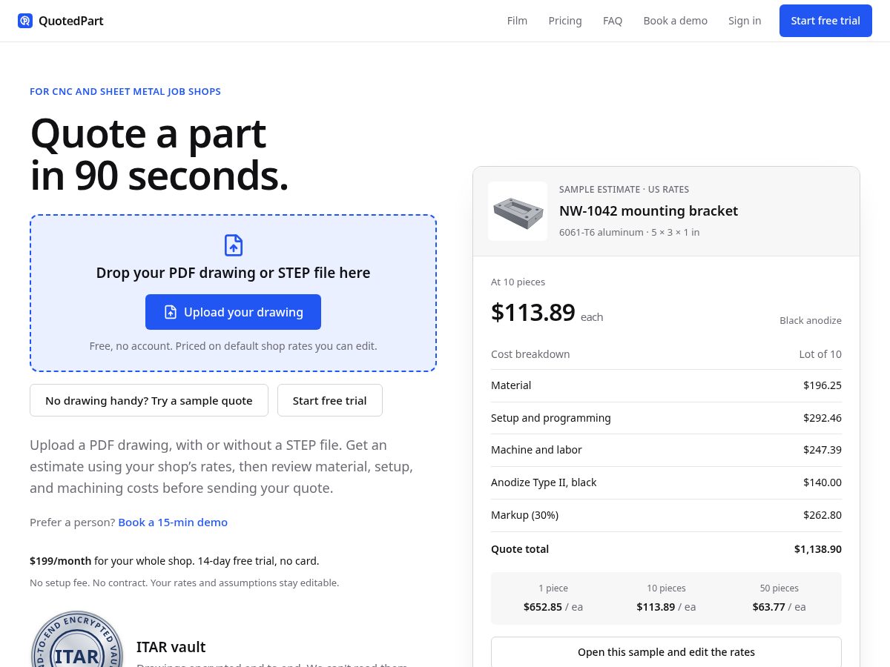Click the ITAR vault heading
This screenshot has width=890, height=667.
(171, 647)
